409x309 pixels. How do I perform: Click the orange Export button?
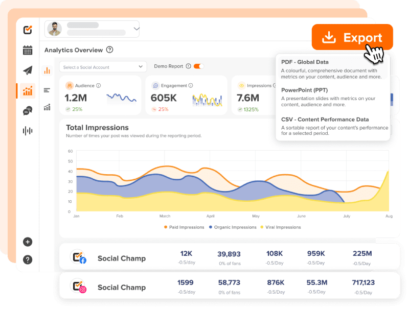pos(352,38)
